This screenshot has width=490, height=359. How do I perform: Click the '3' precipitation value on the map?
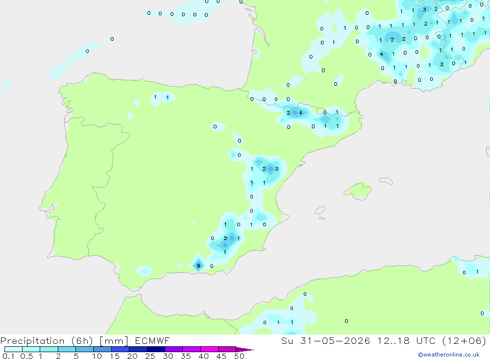(x=424, y=9)
